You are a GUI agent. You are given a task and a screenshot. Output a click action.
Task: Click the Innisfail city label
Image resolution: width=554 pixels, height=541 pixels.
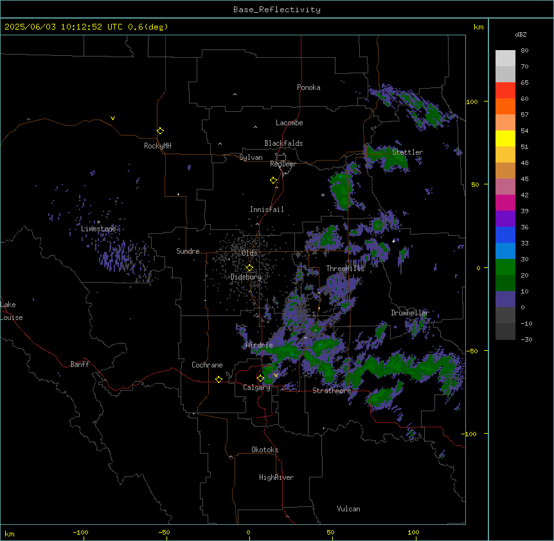[267, 209]
